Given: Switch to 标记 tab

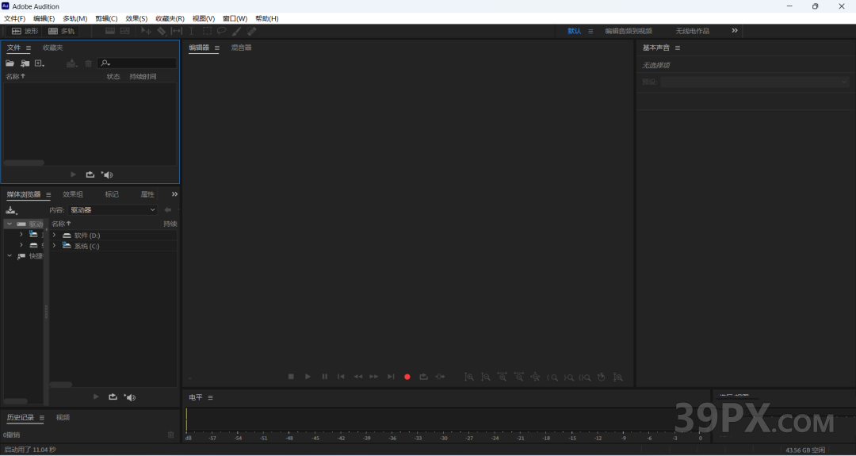Looking at the screenshot, I should pos(112,194).
